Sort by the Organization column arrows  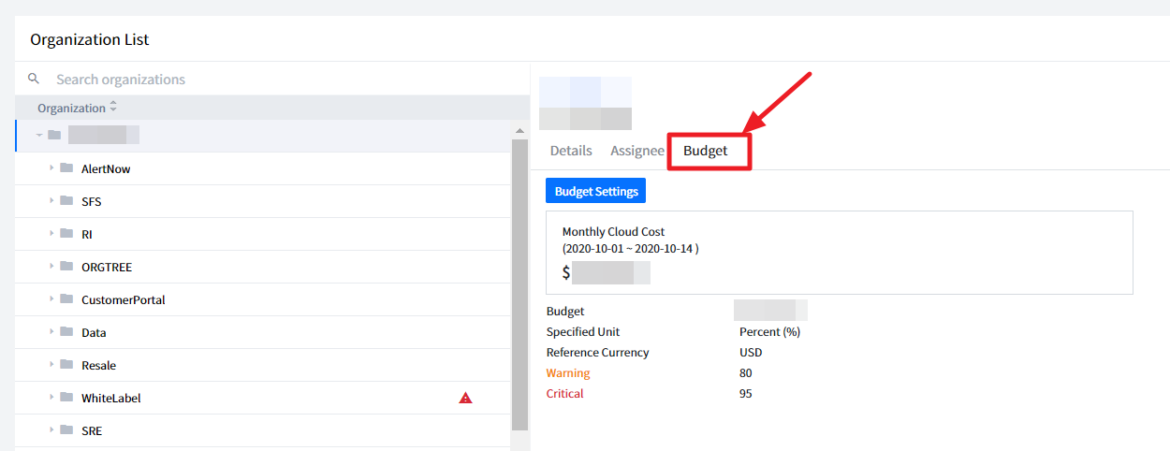[113, 108]
